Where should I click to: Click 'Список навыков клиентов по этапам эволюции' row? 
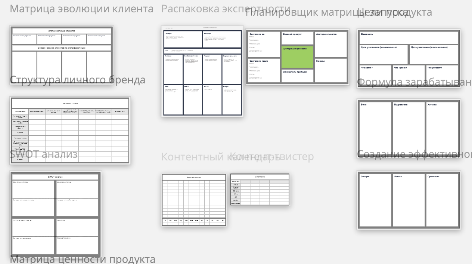click(x=62, y=48)
